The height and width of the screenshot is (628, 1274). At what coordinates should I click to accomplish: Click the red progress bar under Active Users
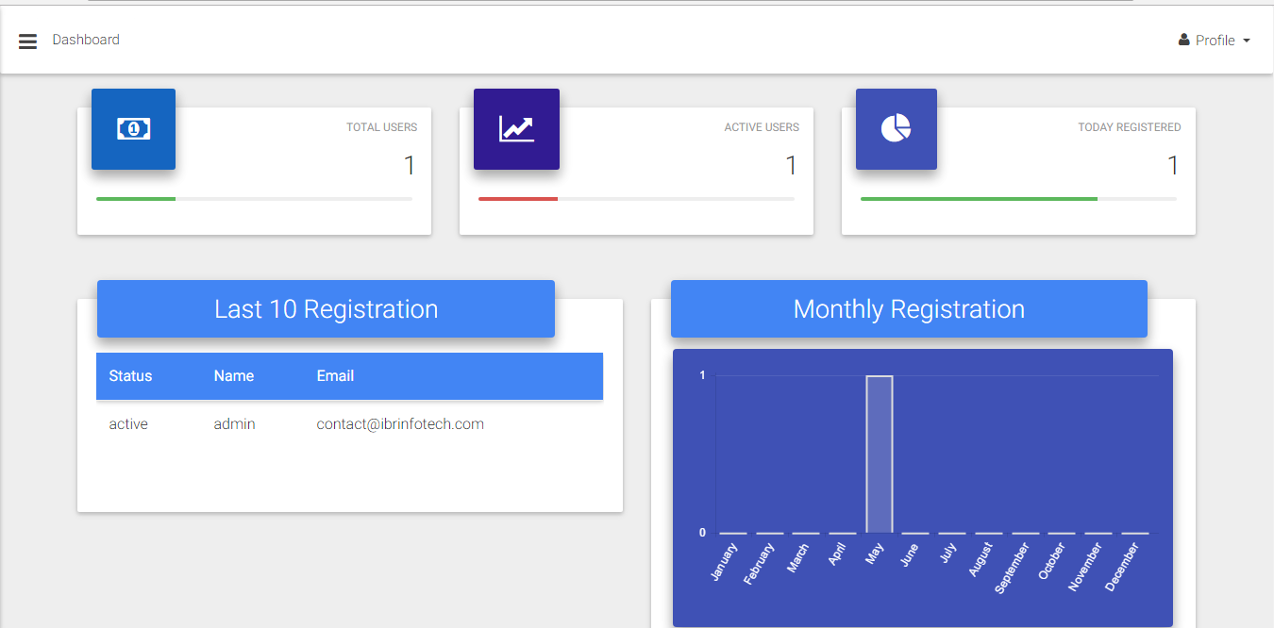518,199
